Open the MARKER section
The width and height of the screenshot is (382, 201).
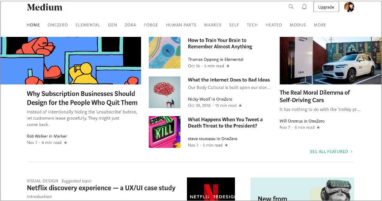pyautogui.click(x=213, y=25)
